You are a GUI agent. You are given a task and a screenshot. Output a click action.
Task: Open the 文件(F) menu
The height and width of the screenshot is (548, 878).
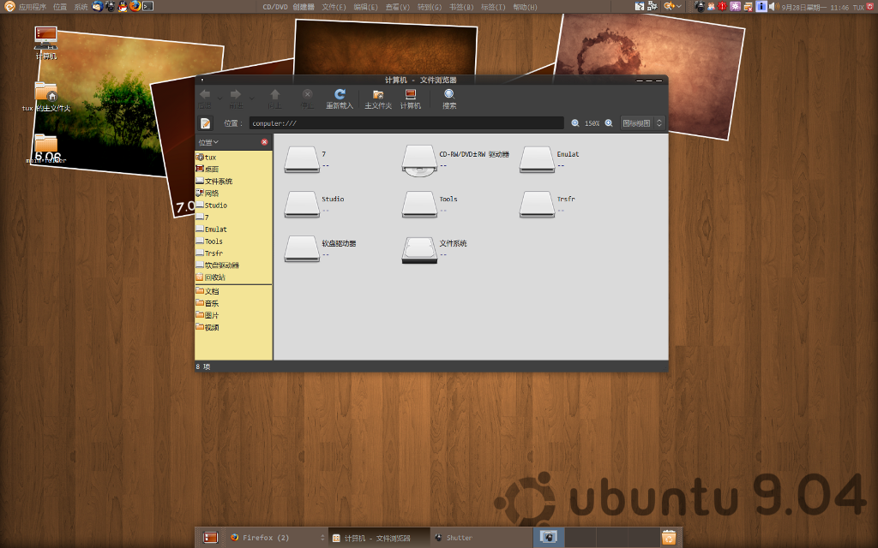click(x=334, y=7)
